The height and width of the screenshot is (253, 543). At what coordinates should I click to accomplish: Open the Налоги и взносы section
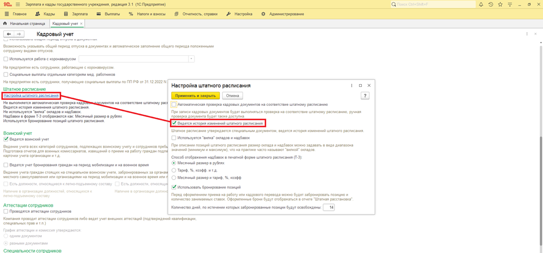pyautogui.click(x=147, y=14)
